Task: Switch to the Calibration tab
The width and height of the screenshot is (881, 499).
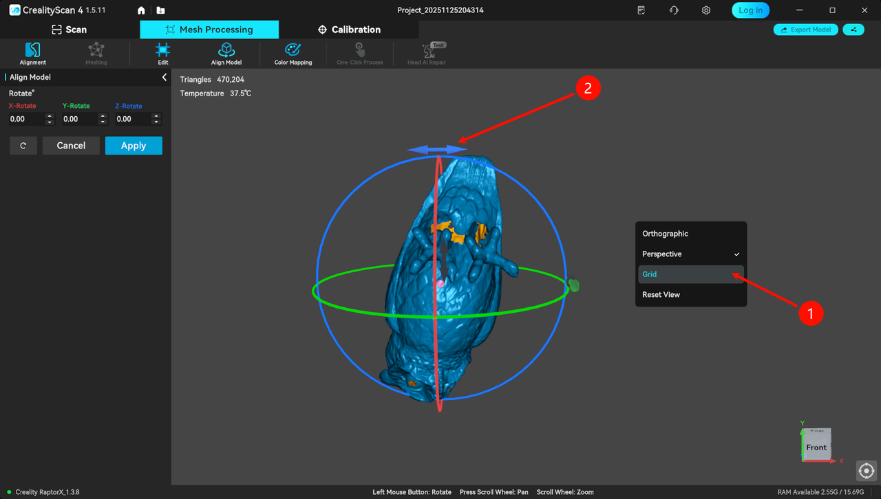Action: click(349, 30)
